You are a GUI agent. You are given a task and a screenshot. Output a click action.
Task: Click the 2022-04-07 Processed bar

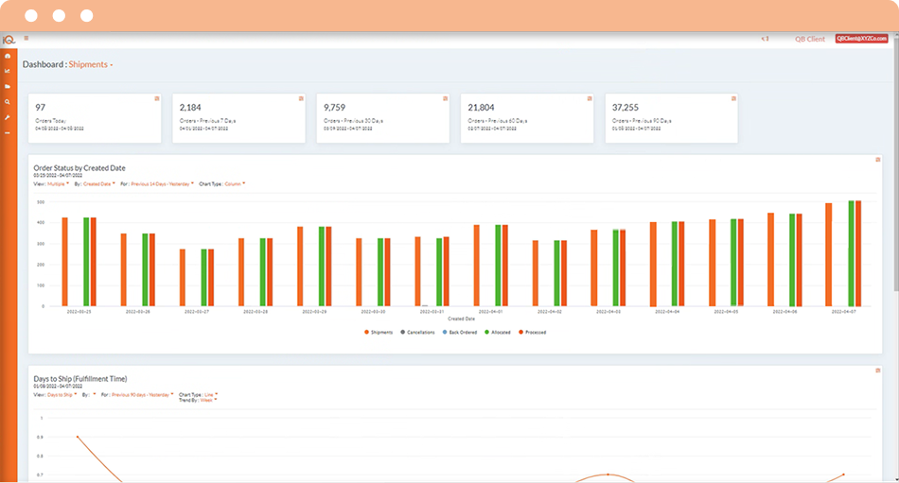[858, 253]
